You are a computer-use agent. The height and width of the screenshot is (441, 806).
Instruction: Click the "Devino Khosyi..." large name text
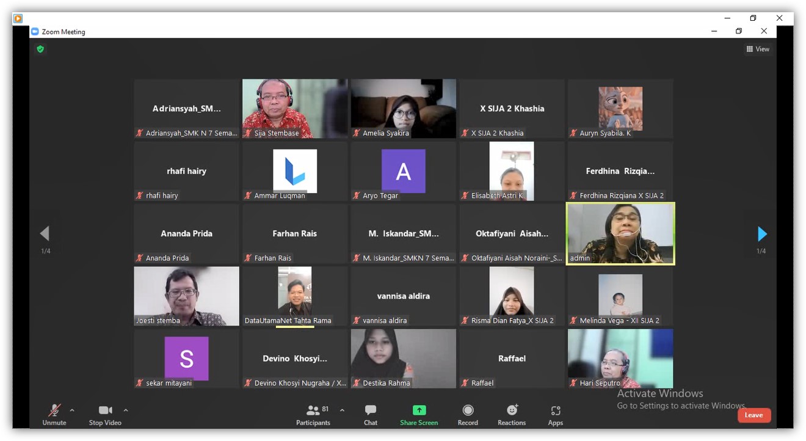click(x=295, y=359)
